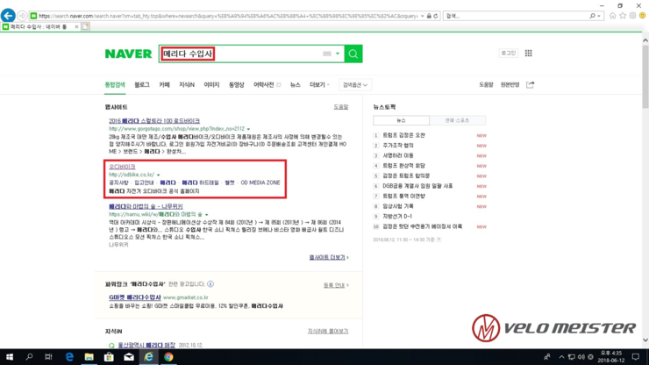Click the NAVER logo
Image resolution: width=649 pixels, height=365 pixels.
coord(128,54)
